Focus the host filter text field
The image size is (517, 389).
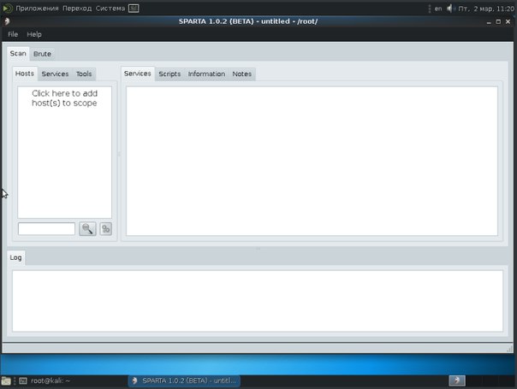[46, 228]
